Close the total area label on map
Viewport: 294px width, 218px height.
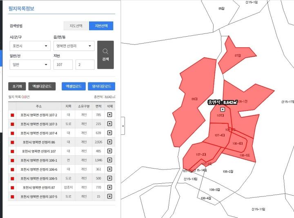click(223, 110)
